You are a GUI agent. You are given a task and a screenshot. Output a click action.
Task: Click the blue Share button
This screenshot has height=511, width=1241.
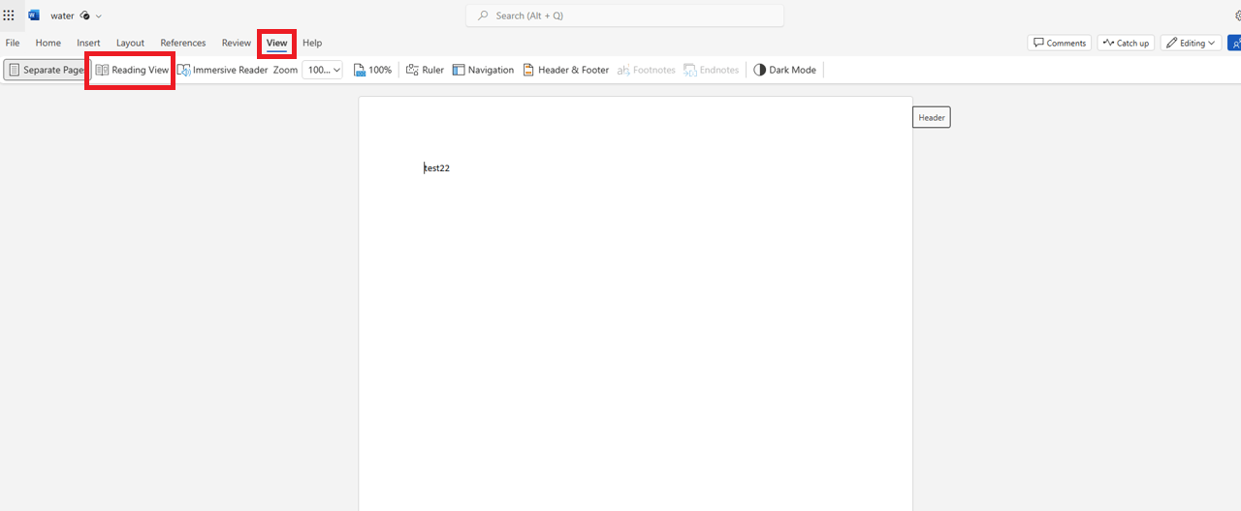point(1234,43)
